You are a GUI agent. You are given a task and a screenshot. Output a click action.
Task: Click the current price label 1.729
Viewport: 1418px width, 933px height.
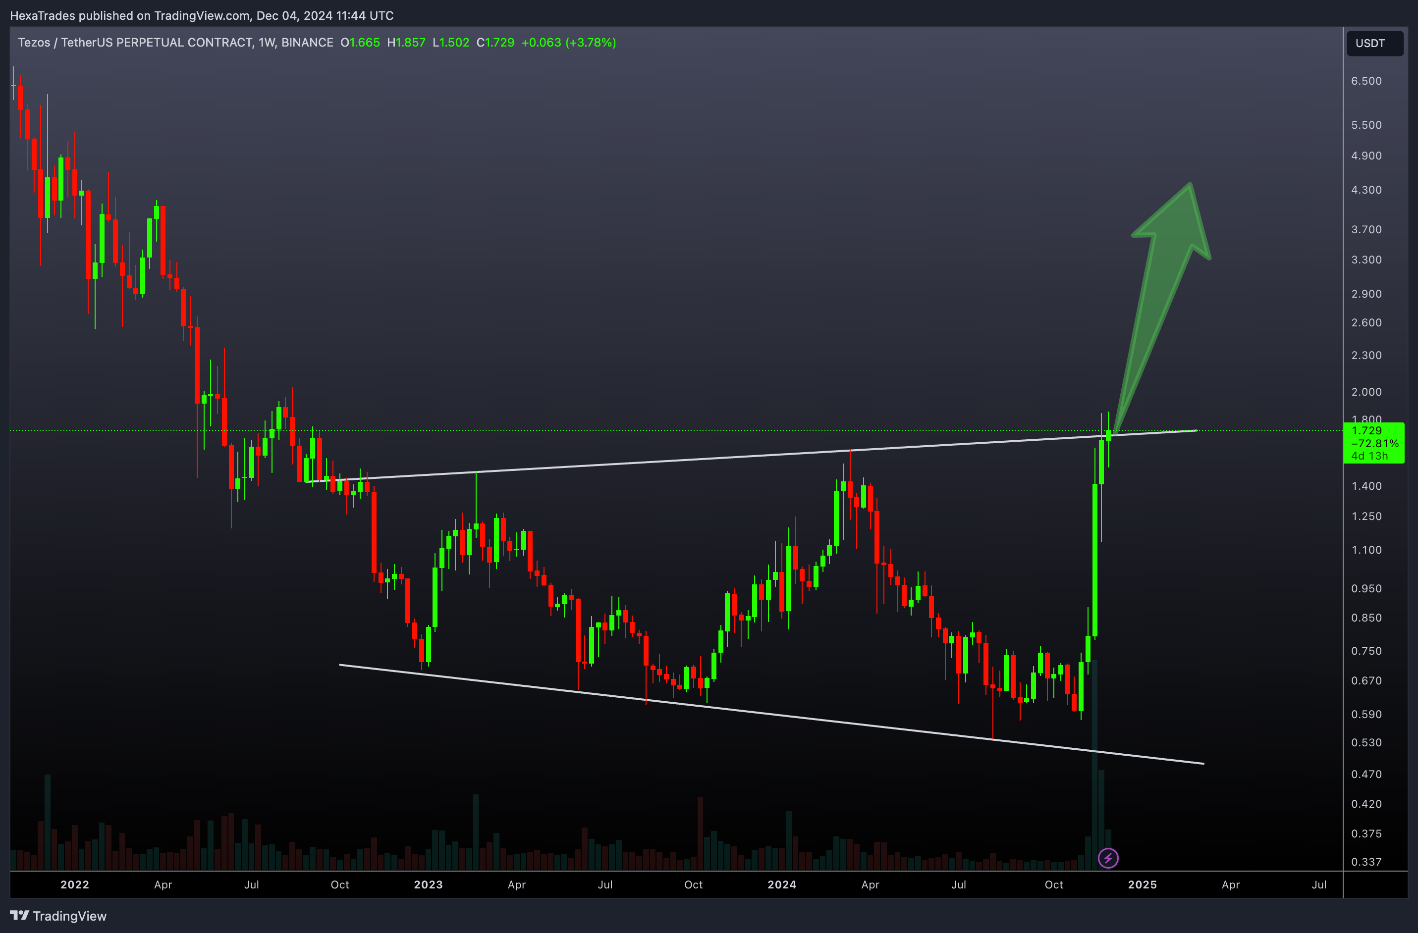(1367, 430)
